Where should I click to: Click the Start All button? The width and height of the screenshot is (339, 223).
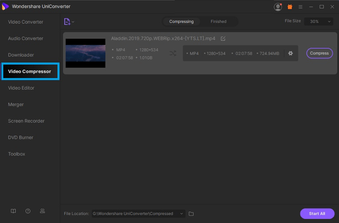(x=317, y=213)
